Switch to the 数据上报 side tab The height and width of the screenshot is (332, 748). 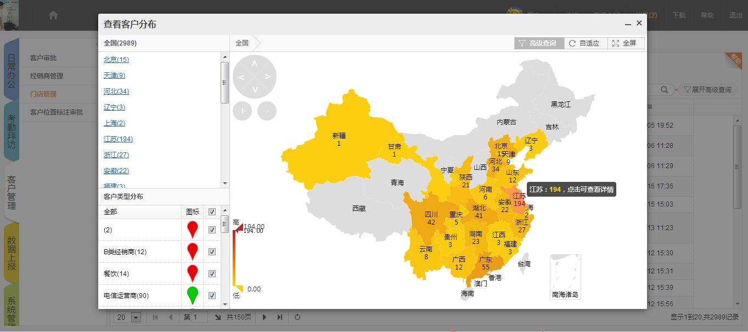click(x=12, y=253)
